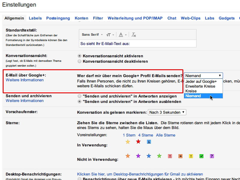Enable Konversationsansicht aktivieren radio button
The width and height of the screenshot is (240, 180).
79,56
